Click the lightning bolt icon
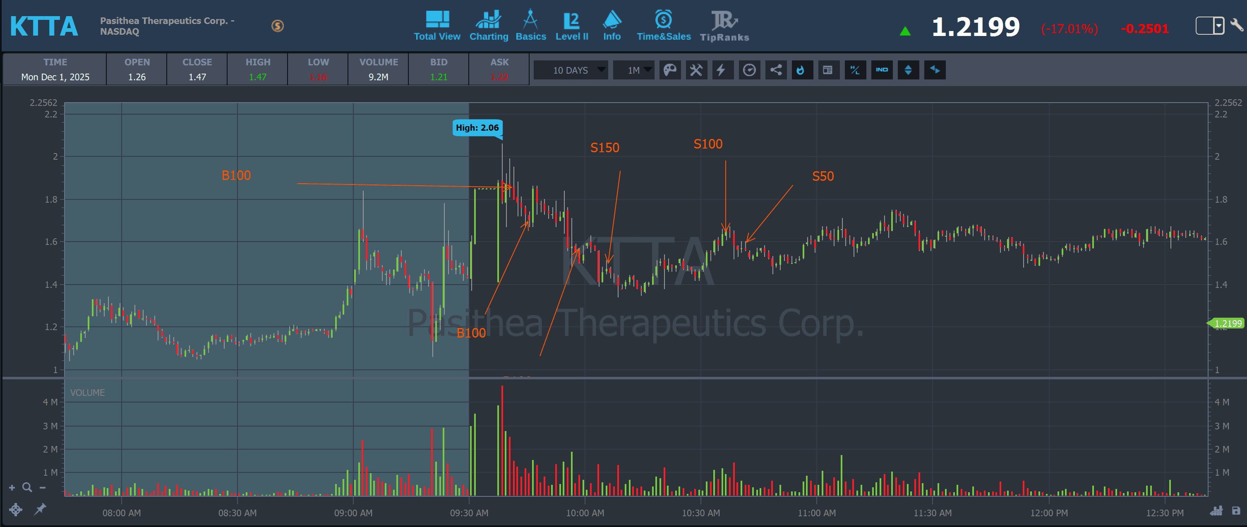1247x527 pixels. (722, 70)
